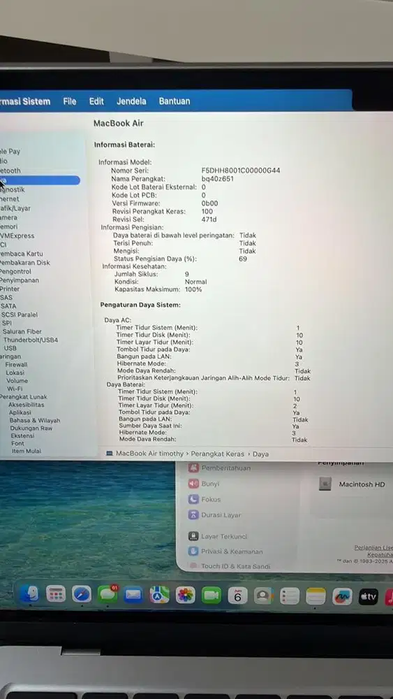This screenshot has width=393, height=699.
Task: Click Layar Terkunci lock icon in Settings
Action: point(193,536)
